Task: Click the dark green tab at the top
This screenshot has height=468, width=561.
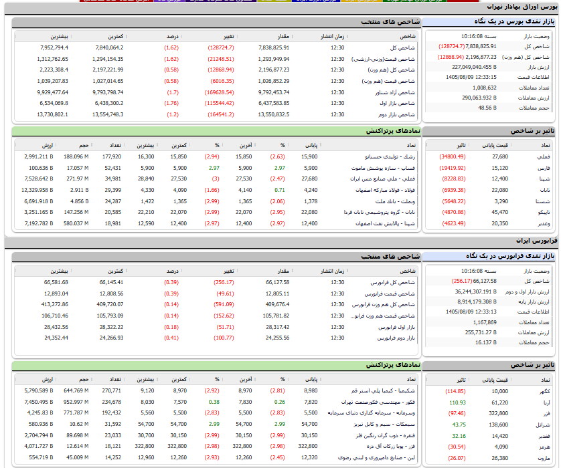Action: [x=414, y=1]
